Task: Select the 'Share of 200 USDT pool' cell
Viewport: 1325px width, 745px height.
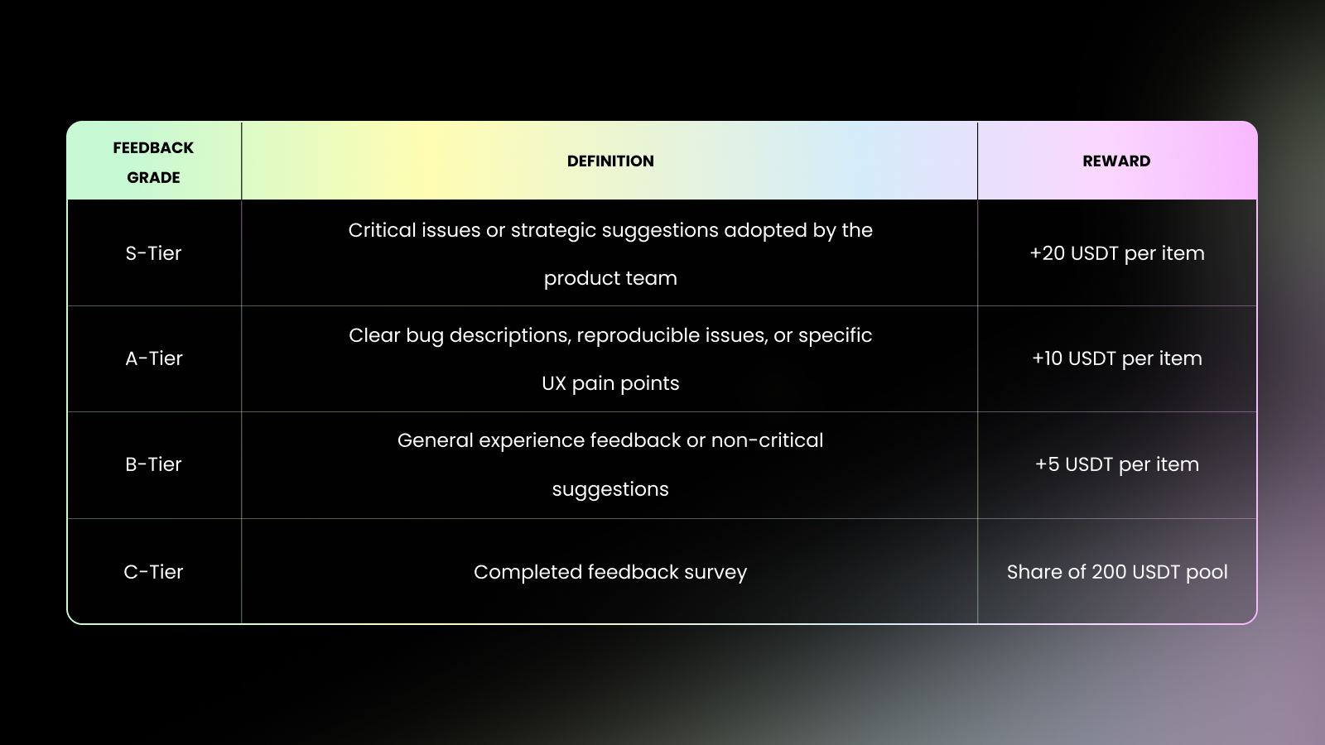Action: [x=1116, y=572]
